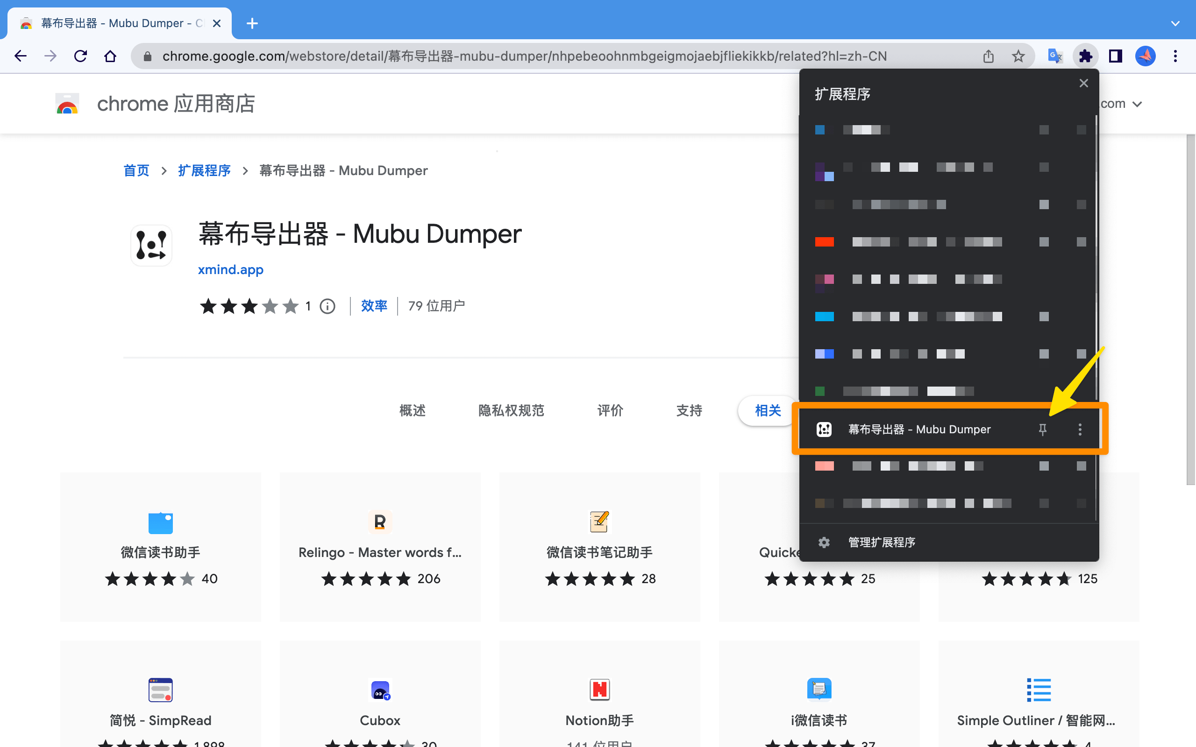Click the share page icon in address bar
The image size is (1196, 747).
click(988, 56)
